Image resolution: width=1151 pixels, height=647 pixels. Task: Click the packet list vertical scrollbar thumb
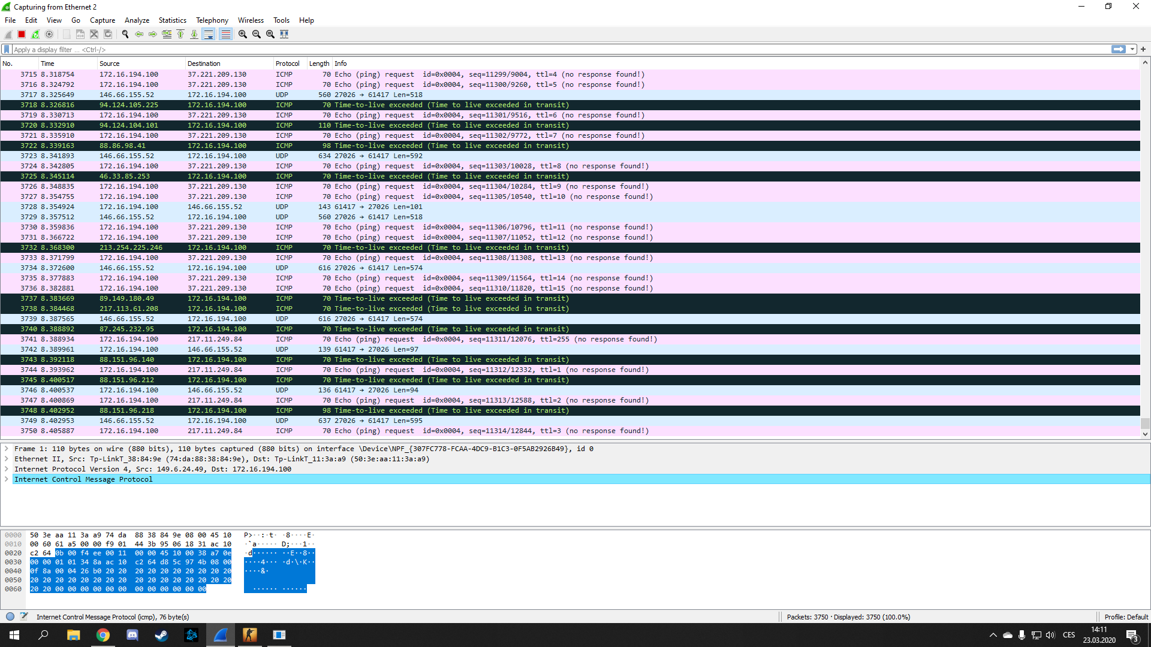pyautogui.click(x=1144, y=424)
